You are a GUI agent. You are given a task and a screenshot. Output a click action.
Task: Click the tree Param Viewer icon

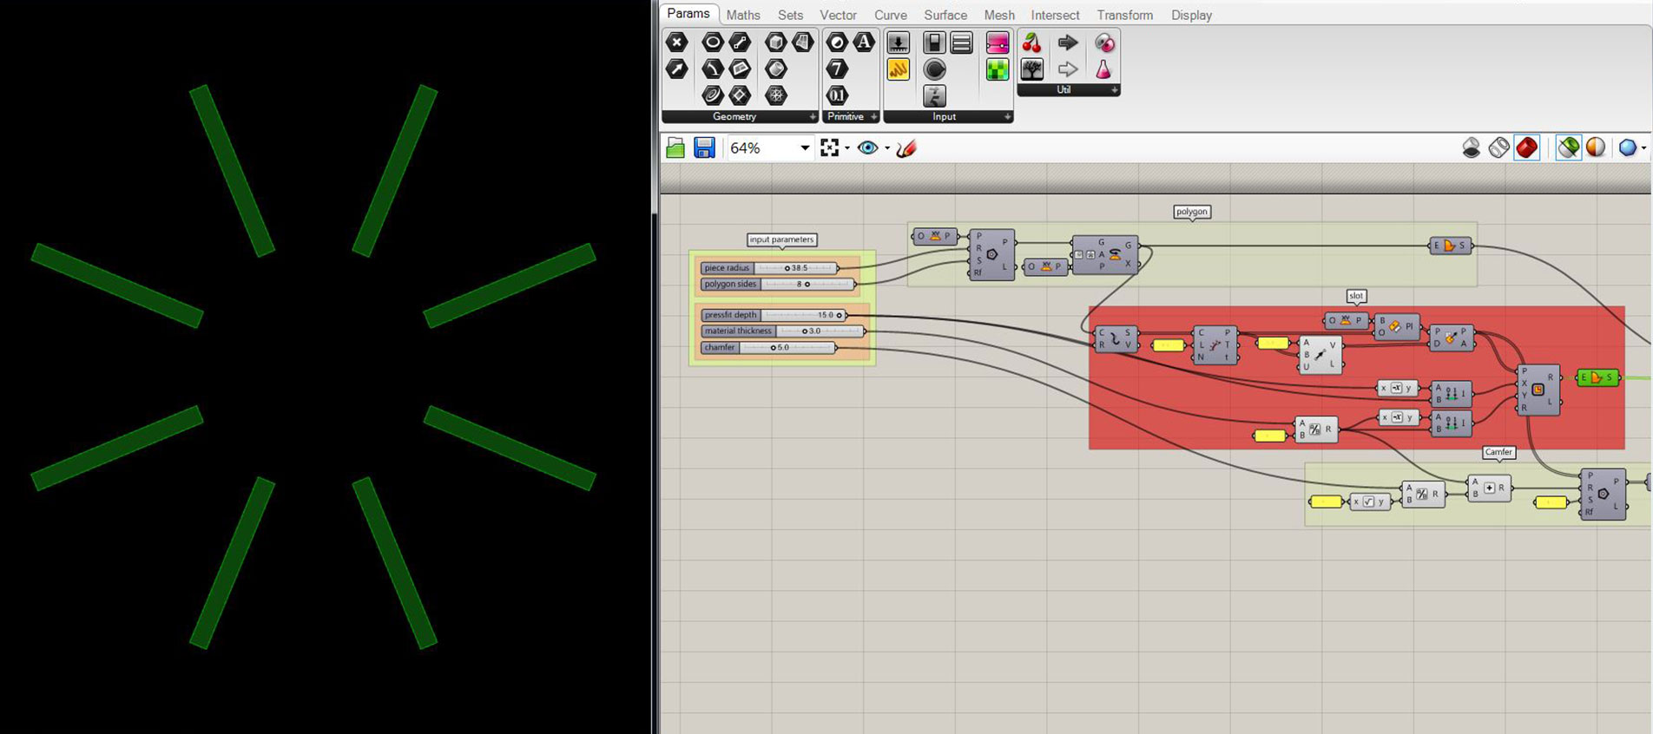pyautogui.click(x=1031, y=69)
